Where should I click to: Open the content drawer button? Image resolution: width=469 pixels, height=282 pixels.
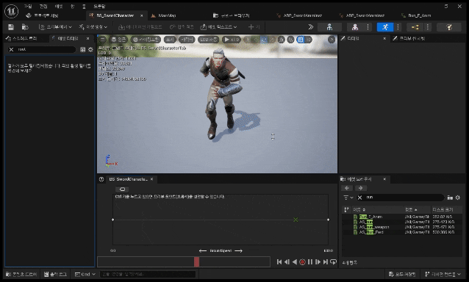click(21, 274)
